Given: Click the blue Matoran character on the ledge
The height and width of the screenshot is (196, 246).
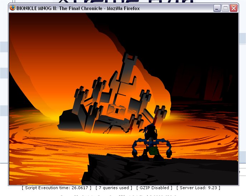Looking at the screenshot, I should [151, 143].
